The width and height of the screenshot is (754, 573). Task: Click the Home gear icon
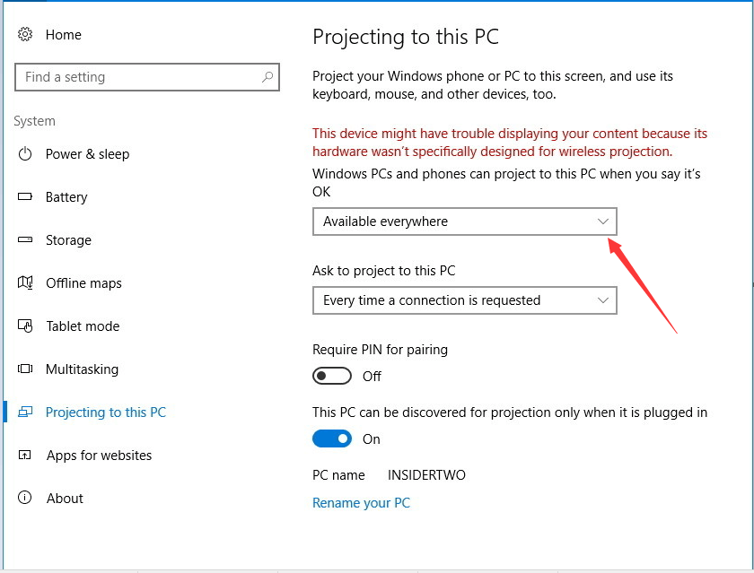pyautogui.click(x=25, y=35)
